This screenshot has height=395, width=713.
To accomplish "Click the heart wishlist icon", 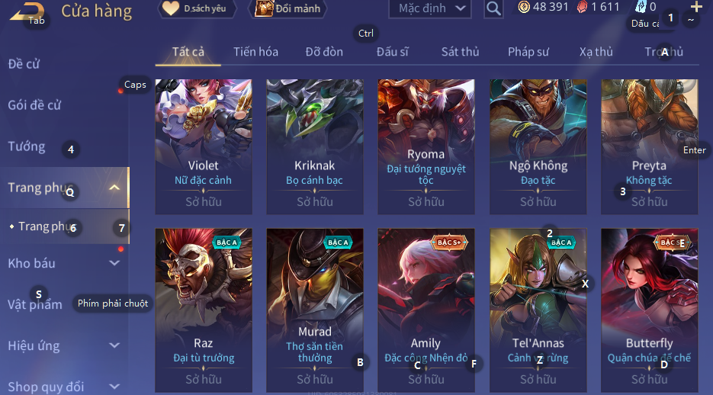I will click(171, 8).
